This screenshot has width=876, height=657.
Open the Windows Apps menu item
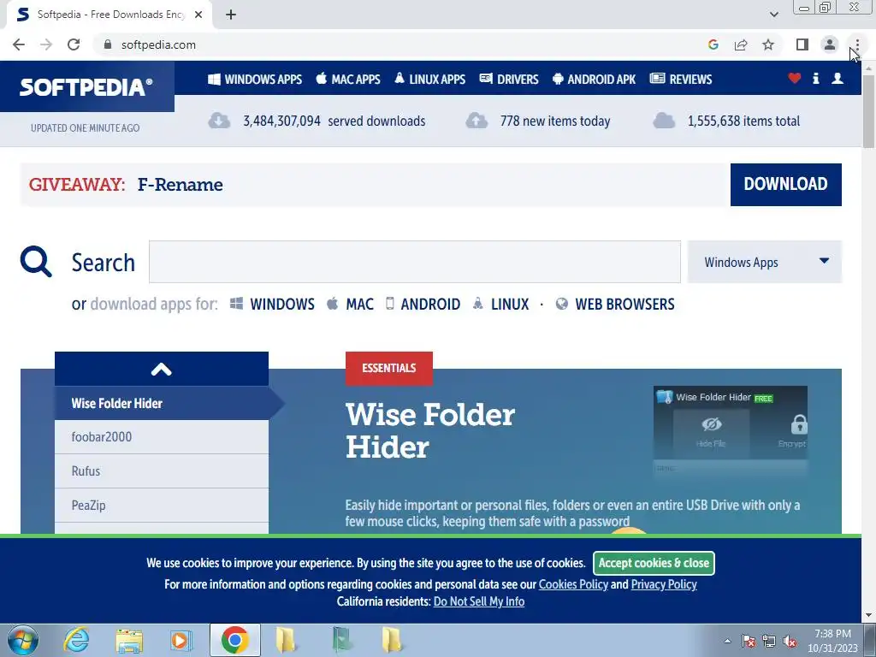click(x=255, y=80)
